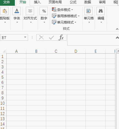Open the Clipboard (剪贴板) paste icon

pyautogui.click(x=4, y=11)
